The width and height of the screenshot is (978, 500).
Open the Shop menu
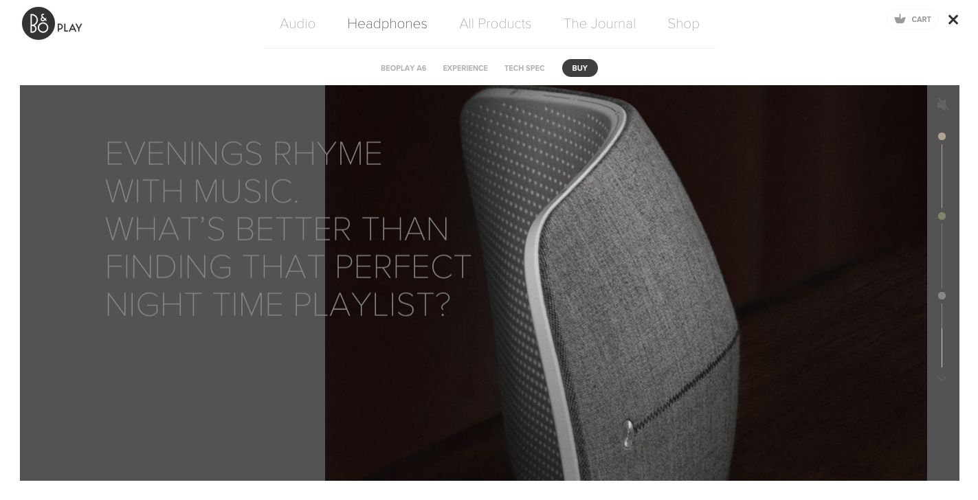(684, 23)
